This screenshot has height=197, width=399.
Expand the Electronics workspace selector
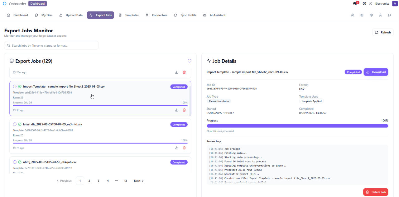tap(382, 4)
